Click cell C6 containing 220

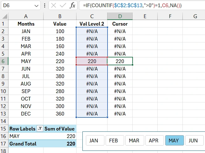92,61
